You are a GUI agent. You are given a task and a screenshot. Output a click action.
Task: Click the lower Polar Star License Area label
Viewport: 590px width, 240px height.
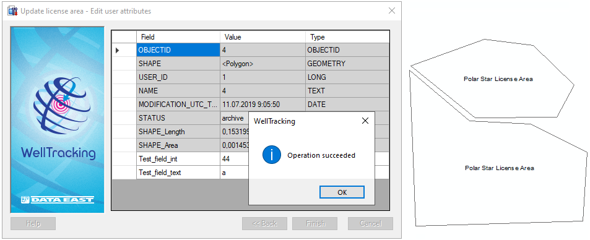click(500, 168)
